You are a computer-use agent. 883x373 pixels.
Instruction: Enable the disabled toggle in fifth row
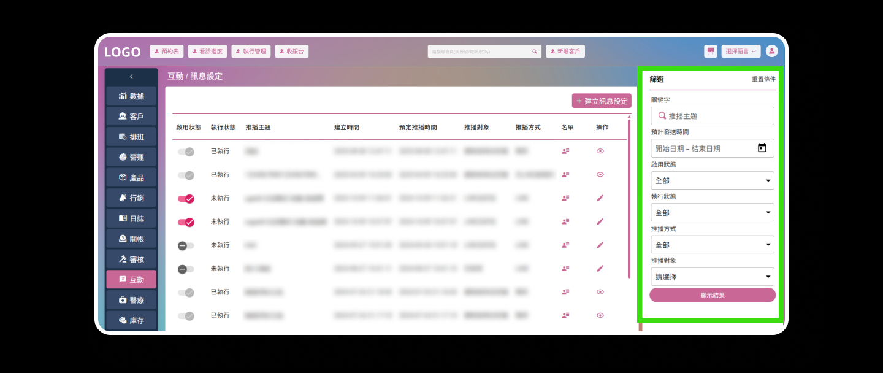point(186,245)
